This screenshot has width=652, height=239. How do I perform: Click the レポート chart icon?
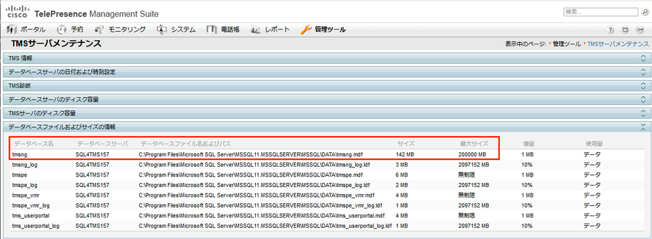256,29
